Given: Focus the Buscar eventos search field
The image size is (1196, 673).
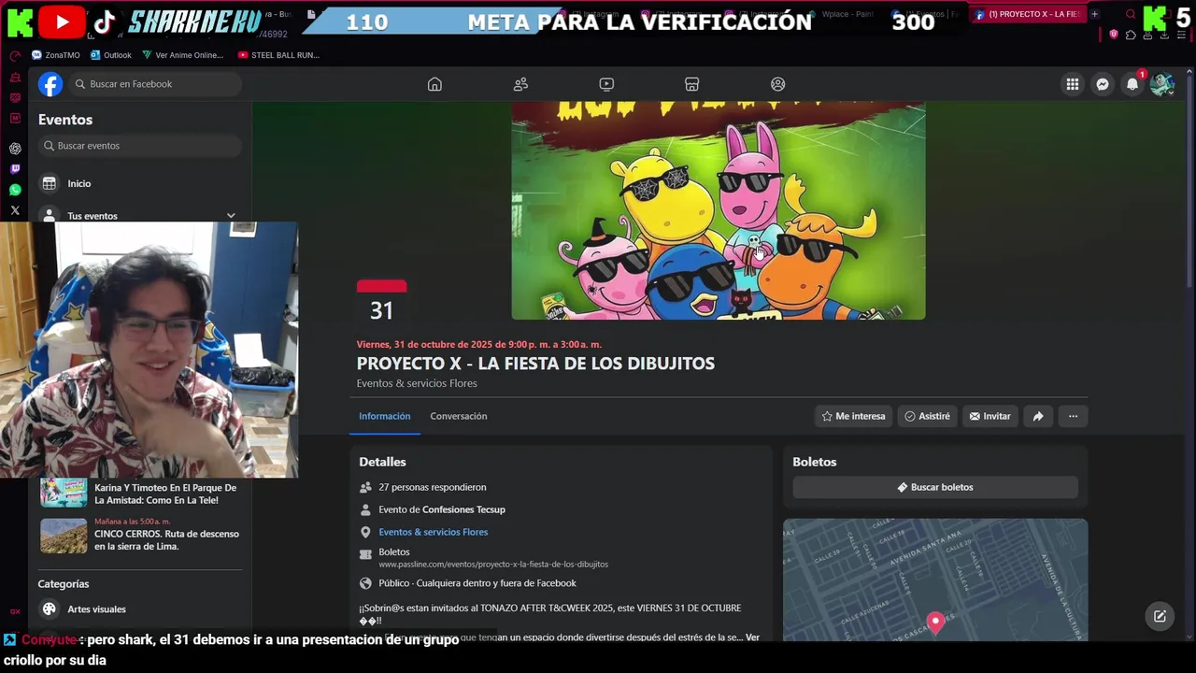Looking at the screenshot, I should 140,146.
